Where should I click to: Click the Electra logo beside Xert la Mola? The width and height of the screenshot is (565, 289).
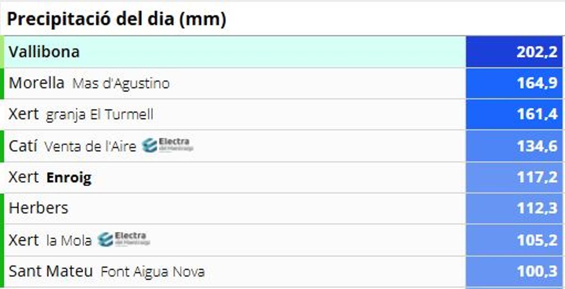[124, 239]
